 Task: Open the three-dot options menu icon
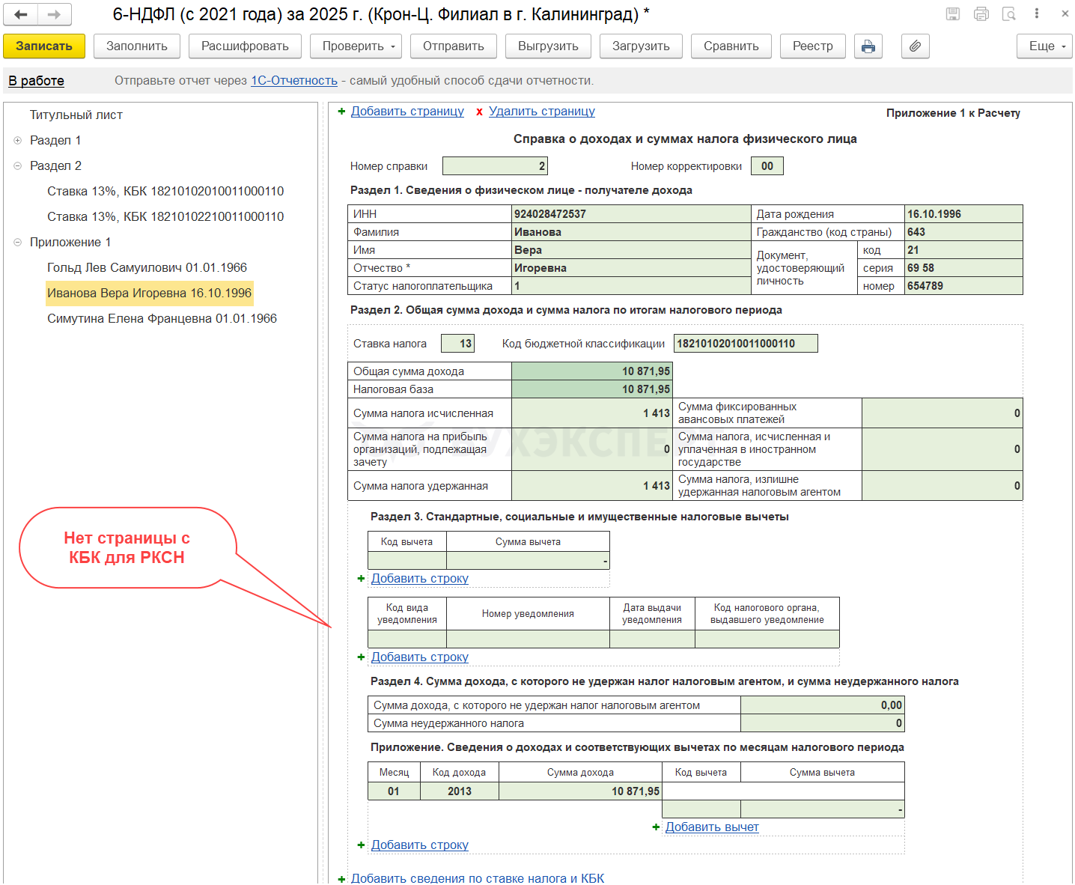click(x=1037, y=13)
